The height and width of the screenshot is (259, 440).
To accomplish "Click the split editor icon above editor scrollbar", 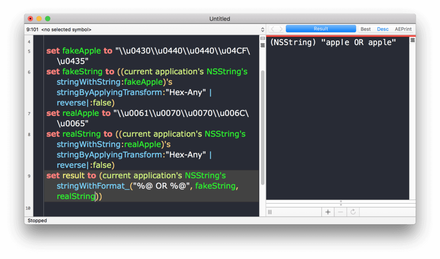I will pyautogui.click(x=263, y=39).
